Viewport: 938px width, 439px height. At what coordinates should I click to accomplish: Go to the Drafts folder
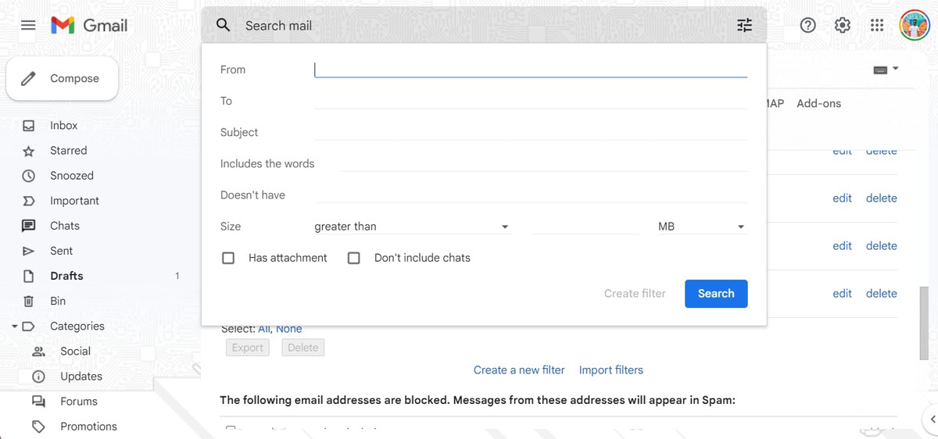pos(66,276)
